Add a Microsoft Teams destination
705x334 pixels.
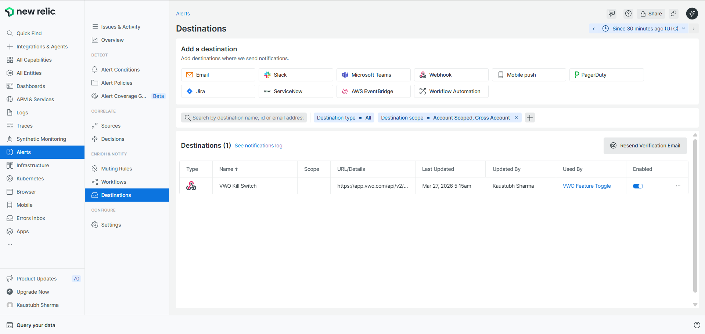pos(374,75)
